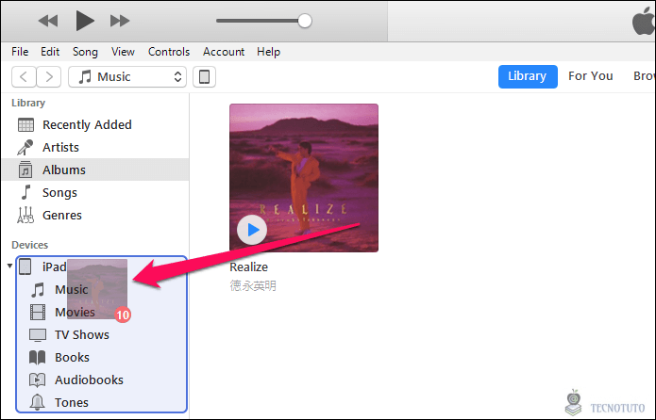Click the iPad device icon under Devices
This screenshot has height=420, width=656.
pos(25,267)
